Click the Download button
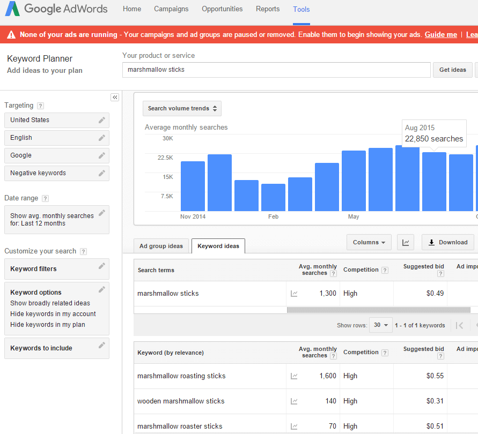The width and height of the screenshot is (478, 434). point(448,242)
